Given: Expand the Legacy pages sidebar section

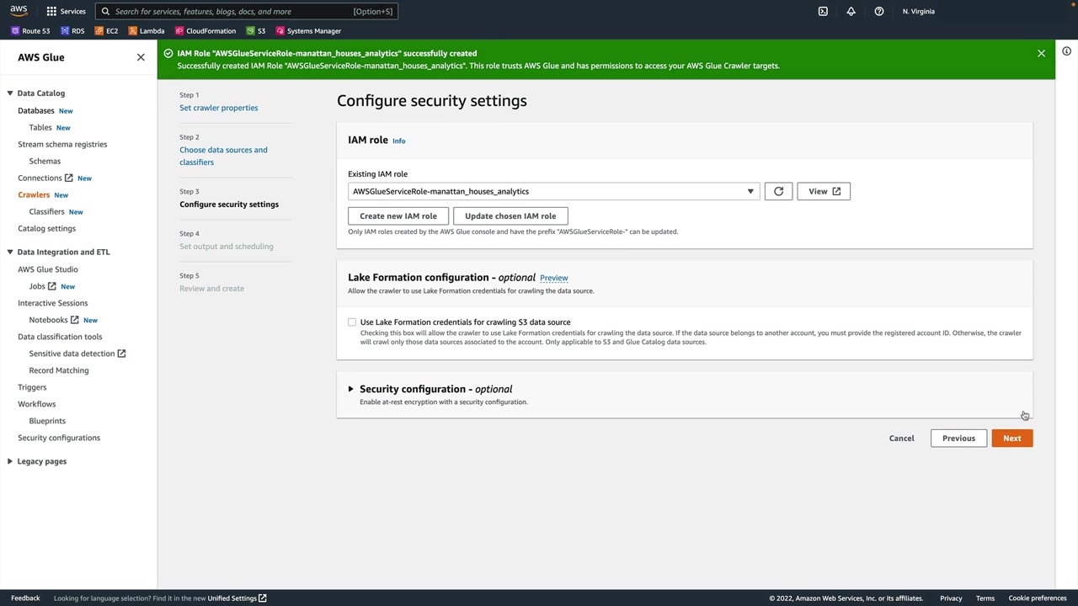Looking at the screenshot, I should click(x=10, y=461).
